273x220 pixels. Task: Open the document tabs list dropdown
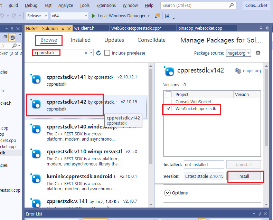[x=261, y=28]
